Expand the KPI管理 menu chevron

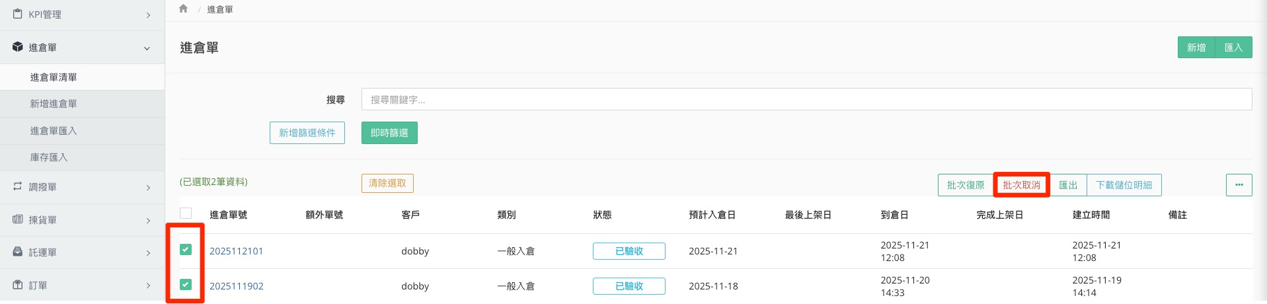coord(148,15)
